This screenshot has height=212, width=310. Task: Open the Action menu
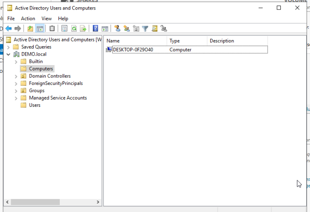click(x=28, y=19)
